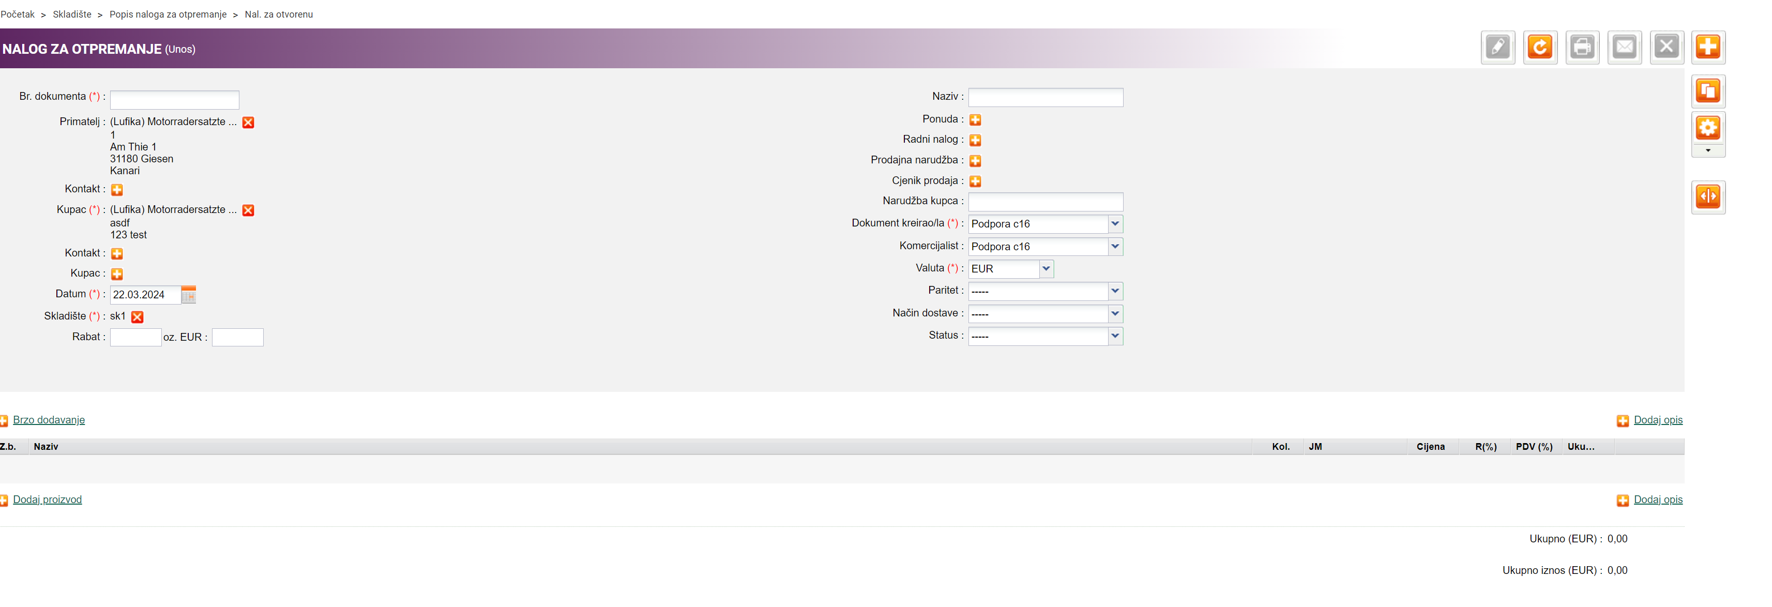Viewport: 1772px width, 607px height.
Task: Go to Skladište breadcrumb
Action: [71, 14]
